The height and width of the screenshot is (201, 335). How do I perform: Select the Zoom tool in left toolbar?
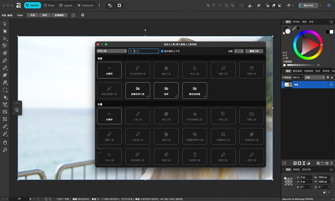(x=5, y=150)
